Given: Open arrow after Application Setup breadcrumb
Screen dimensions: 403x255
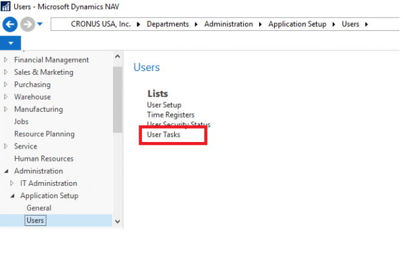Looking at the screenshot, I should [x=333, y=25].
